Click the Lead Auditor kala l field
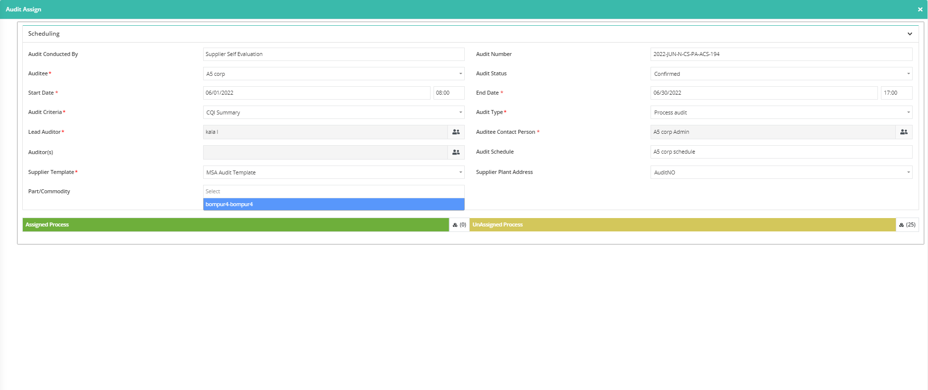 tap(325, 132)
